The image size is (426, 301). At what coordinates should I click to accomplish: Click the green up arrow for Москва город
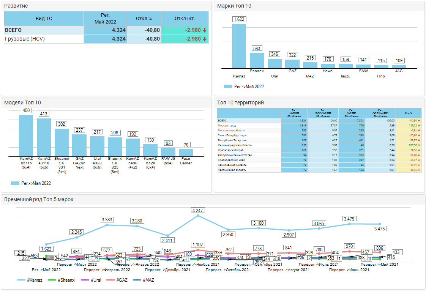(x=419, y=125)
